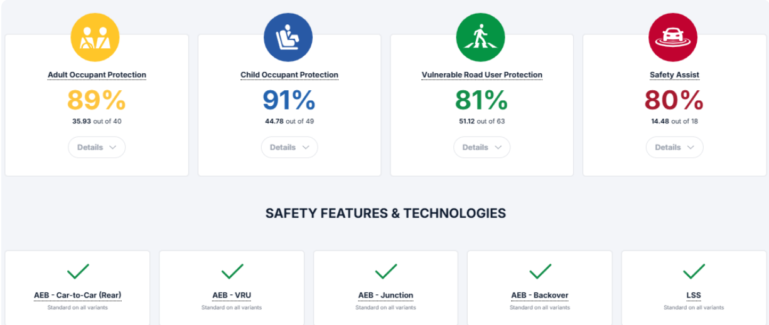Click the green checkmark above AEB - VRU
This screenshot has height=325, width=769.
click(x=232, y=272)
